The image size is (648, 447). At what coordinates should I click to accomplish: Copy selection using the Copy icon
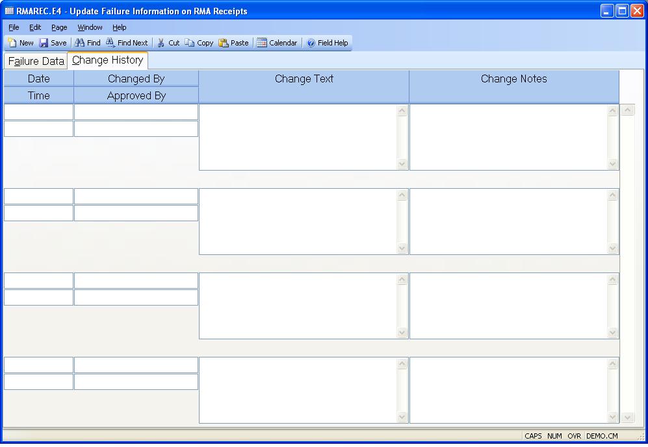[190, 43]
